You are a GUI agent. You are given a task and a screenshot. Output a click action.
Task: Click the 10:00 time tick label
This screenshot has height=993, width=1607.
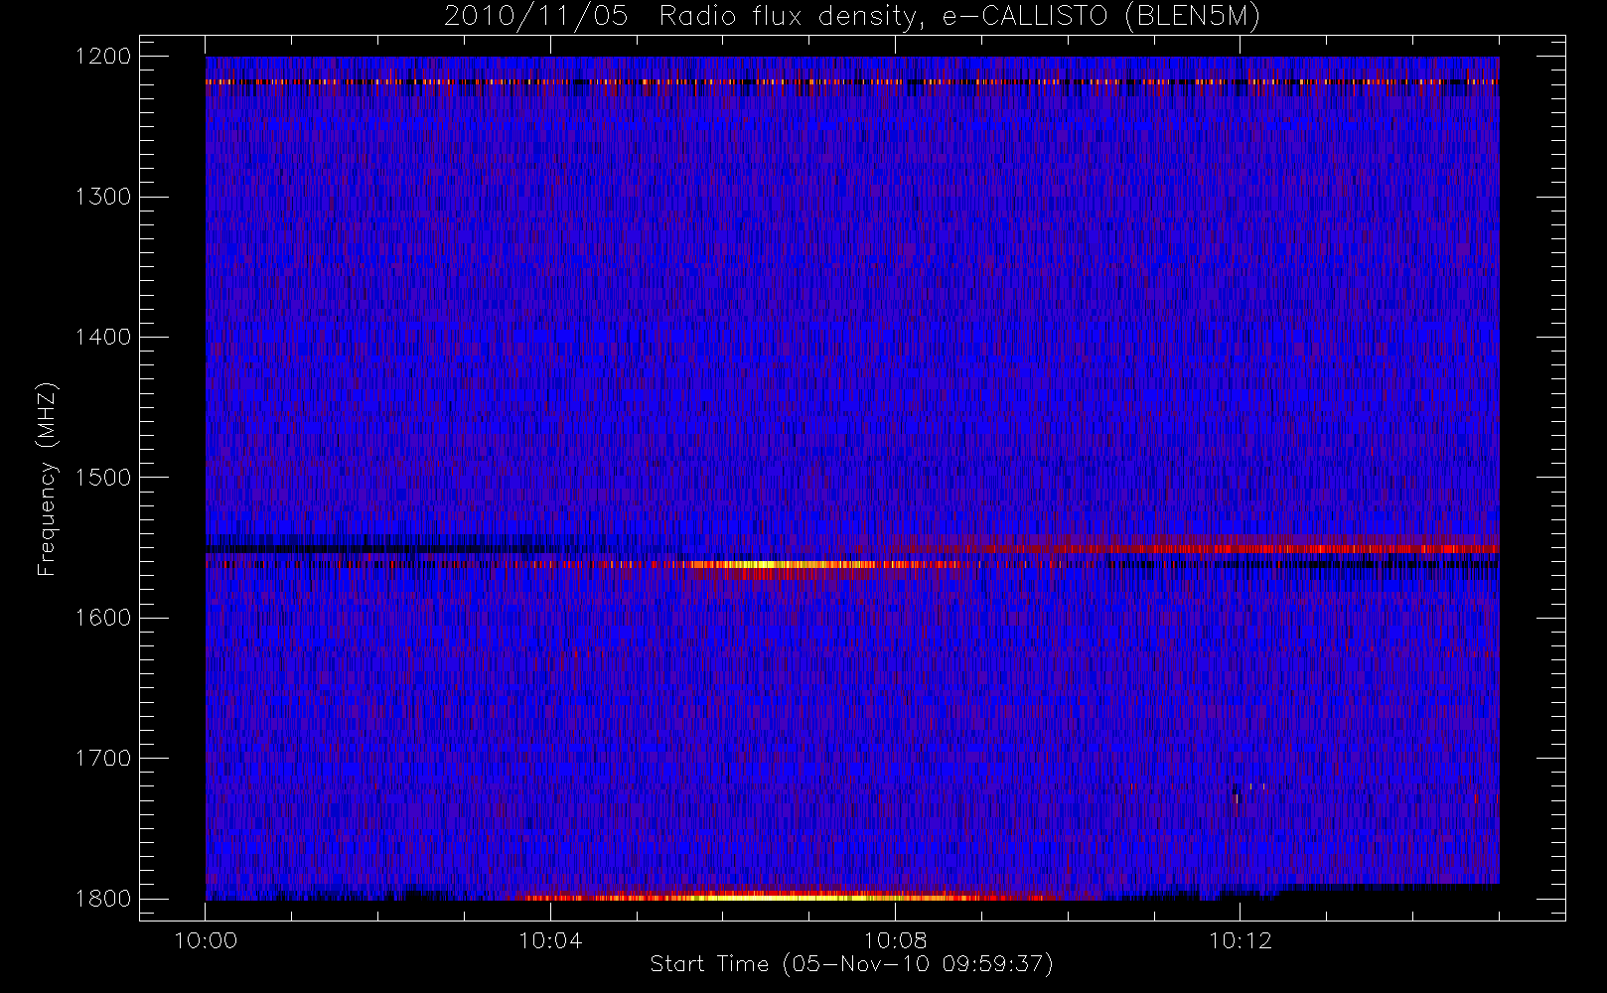click(x=206, y=940)
